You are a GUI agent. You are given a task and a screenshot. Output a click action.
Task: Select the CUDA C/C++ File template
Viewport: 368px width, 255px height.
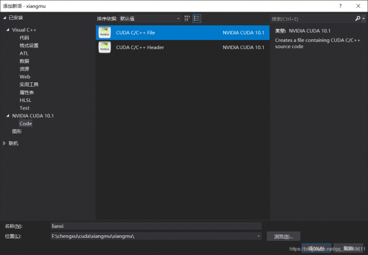click(x=183, y=33)
